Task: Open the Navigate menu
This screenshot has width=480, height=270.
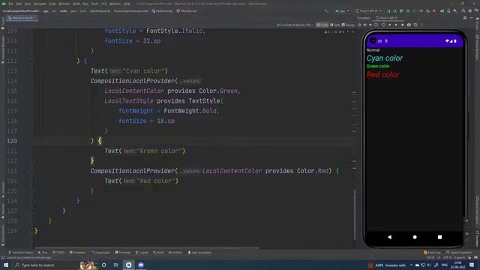Action: [x=40, y=4]
